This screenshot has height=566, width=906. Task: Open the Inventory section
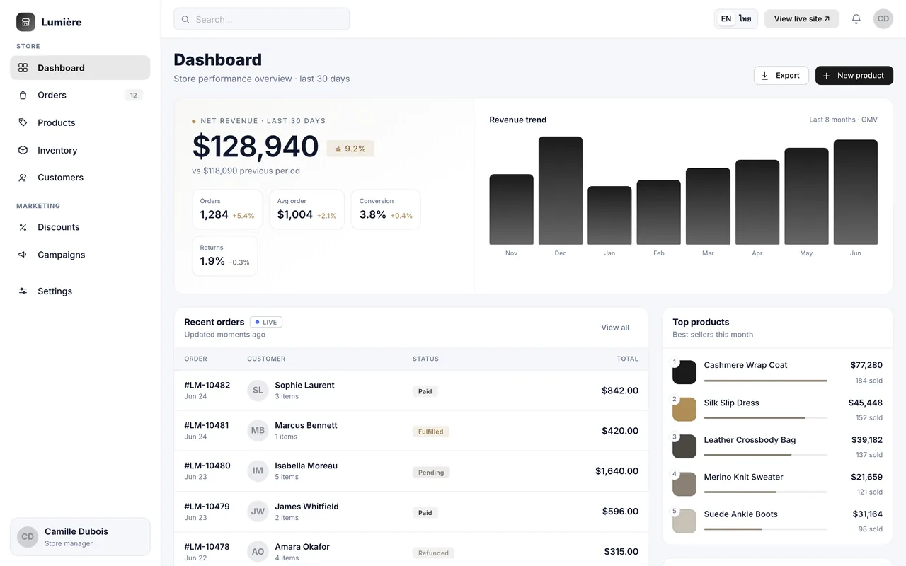tap(80, 150)
